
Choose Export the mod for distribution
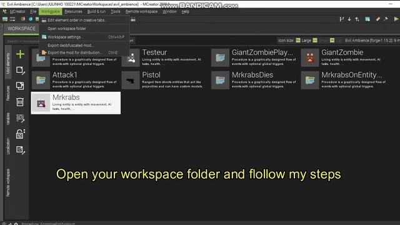coord(84,52)
